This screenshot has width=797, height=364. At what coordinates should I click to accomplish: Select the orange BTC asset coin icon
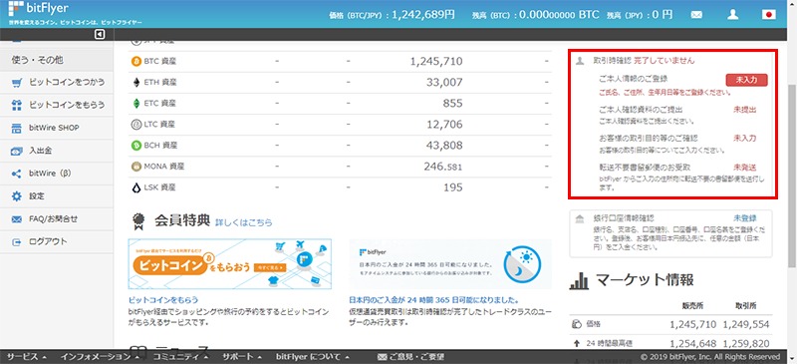coord(136,62)
